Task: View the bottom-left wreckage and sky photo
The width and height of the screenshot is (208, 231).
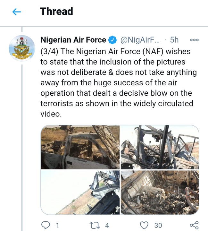Action: pos(80,192)
